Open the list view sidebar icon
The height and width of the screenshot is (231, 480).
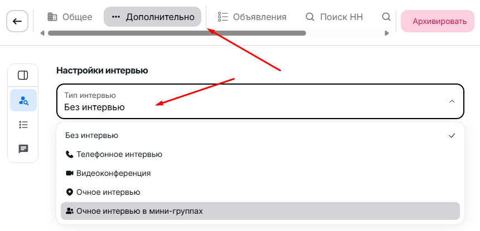coord(23,125)
